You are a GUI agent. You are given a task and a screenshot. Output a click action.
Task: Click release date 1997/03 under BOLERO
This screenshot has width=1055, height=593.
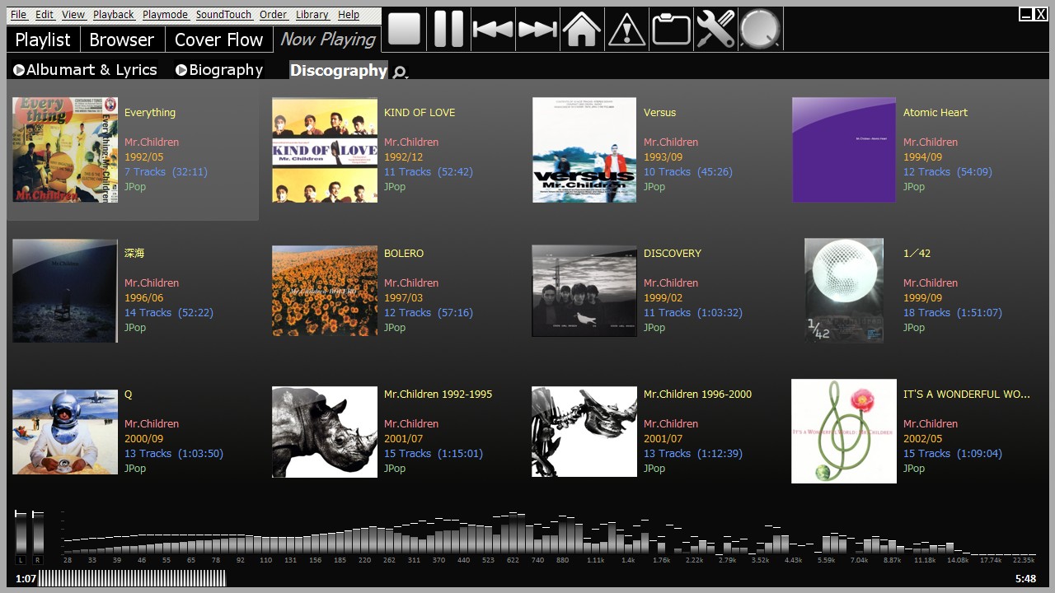[403, 298]
